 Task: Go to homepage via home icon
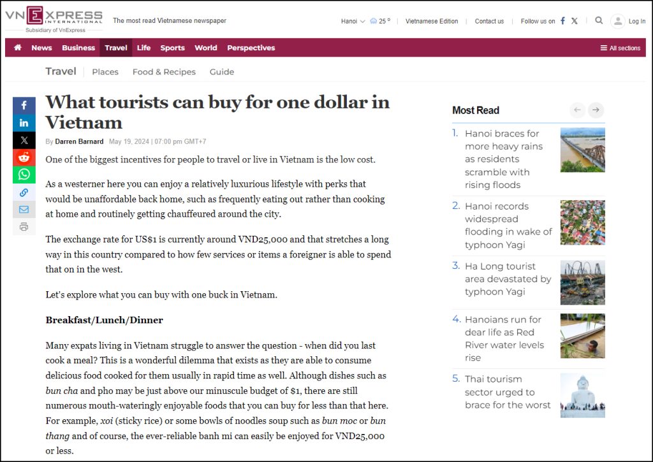click(18, 48)
